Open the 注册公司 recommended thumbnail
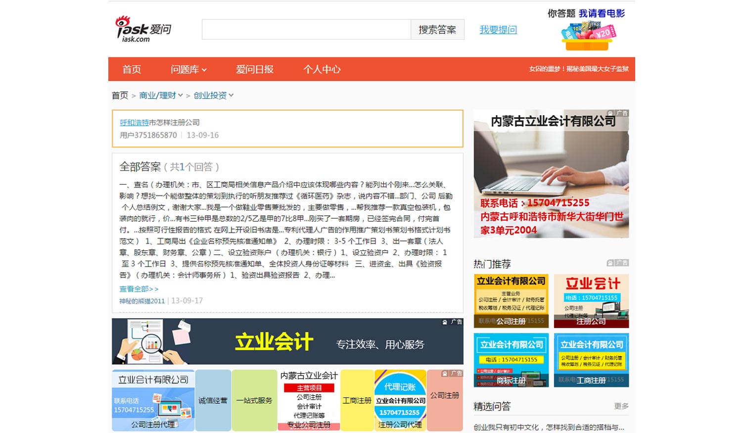This screenshot has height=433, width=744. (591, 301)
